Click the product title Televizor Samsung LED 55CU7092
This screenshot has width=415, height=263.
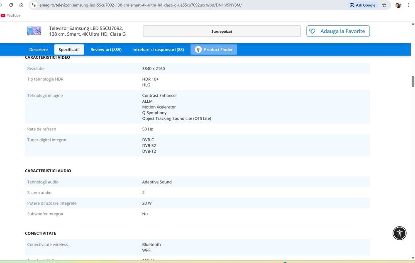click(87, 31)
